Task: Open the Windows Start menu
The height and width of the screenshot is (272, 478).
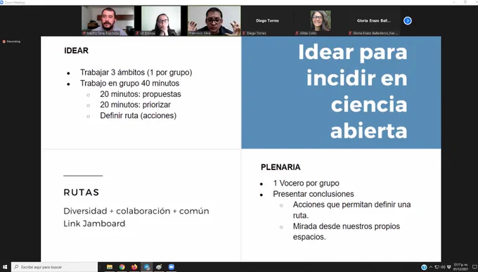Action: 5,267
